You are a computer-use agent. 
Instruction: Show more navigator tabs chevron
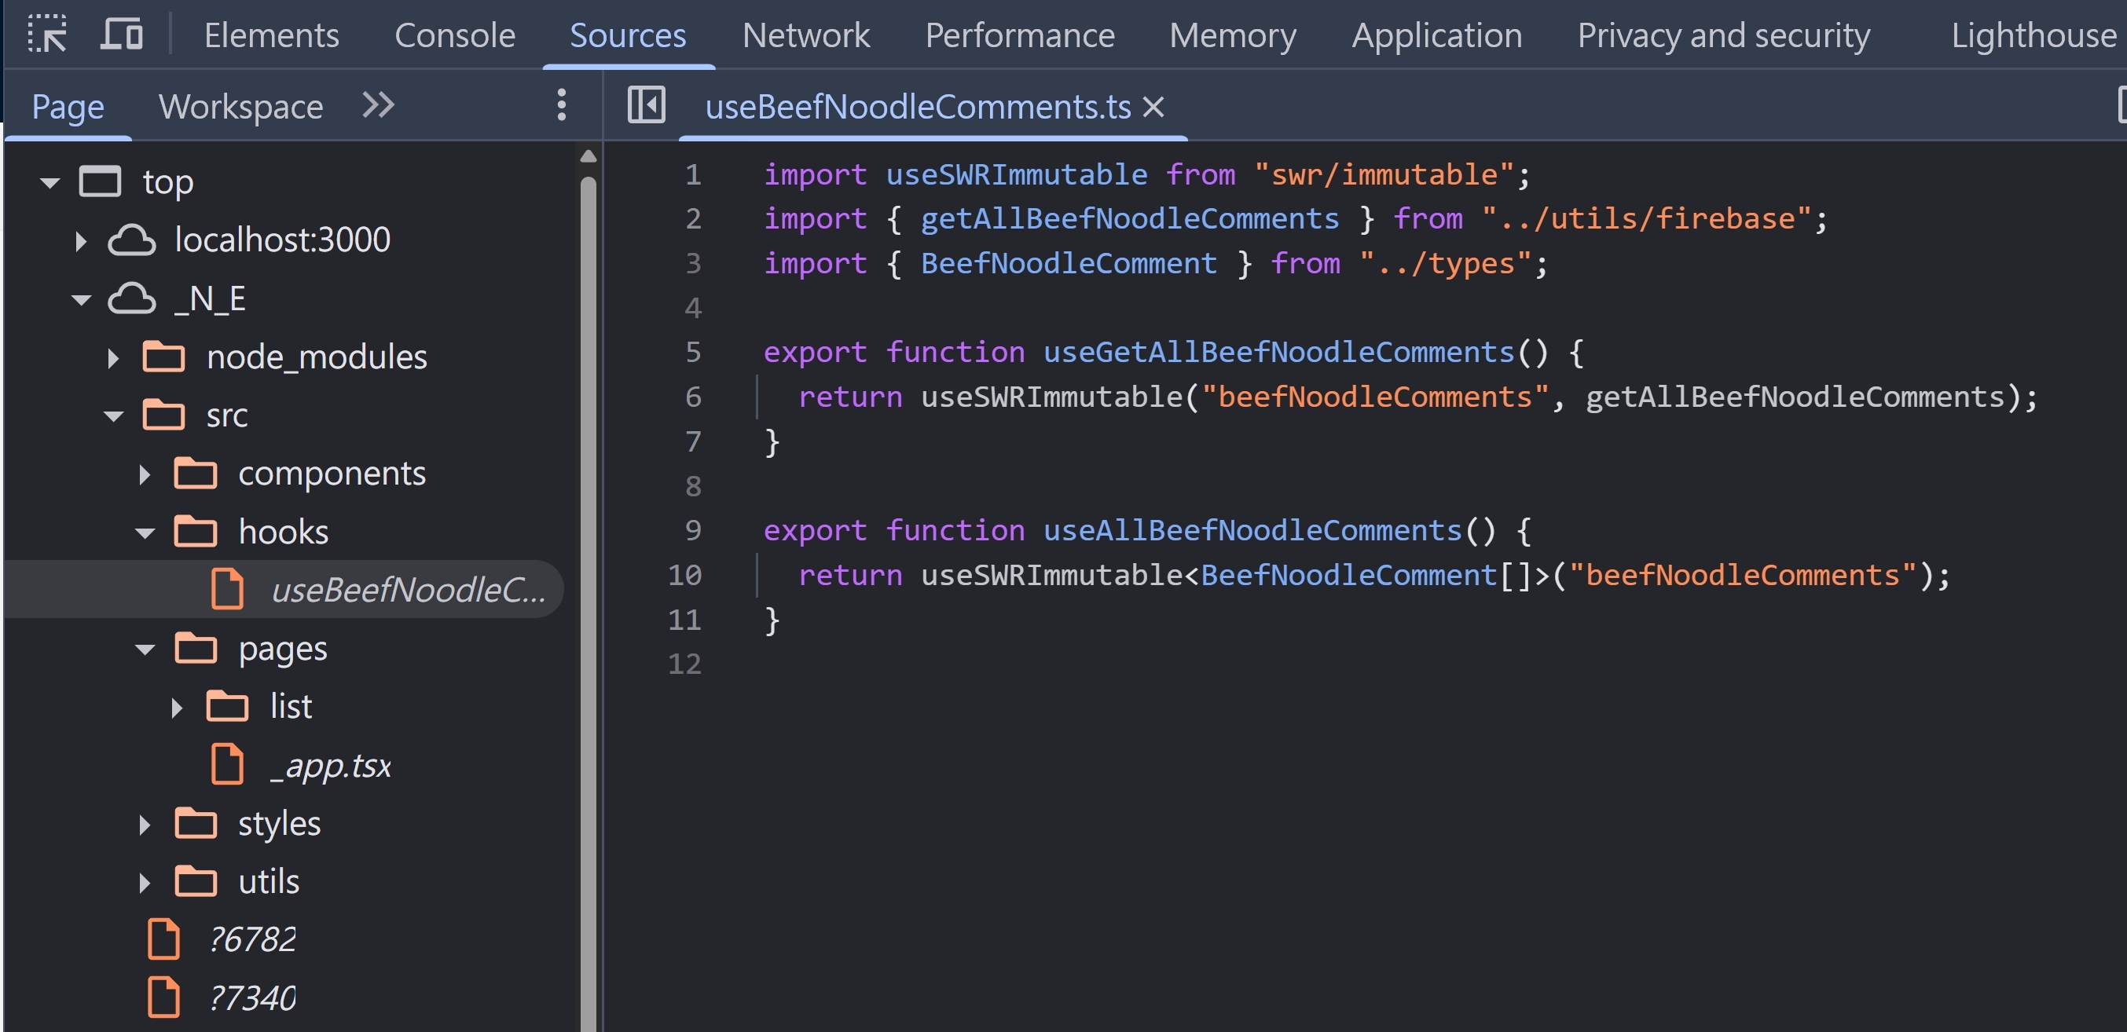(x=378, y=105)
